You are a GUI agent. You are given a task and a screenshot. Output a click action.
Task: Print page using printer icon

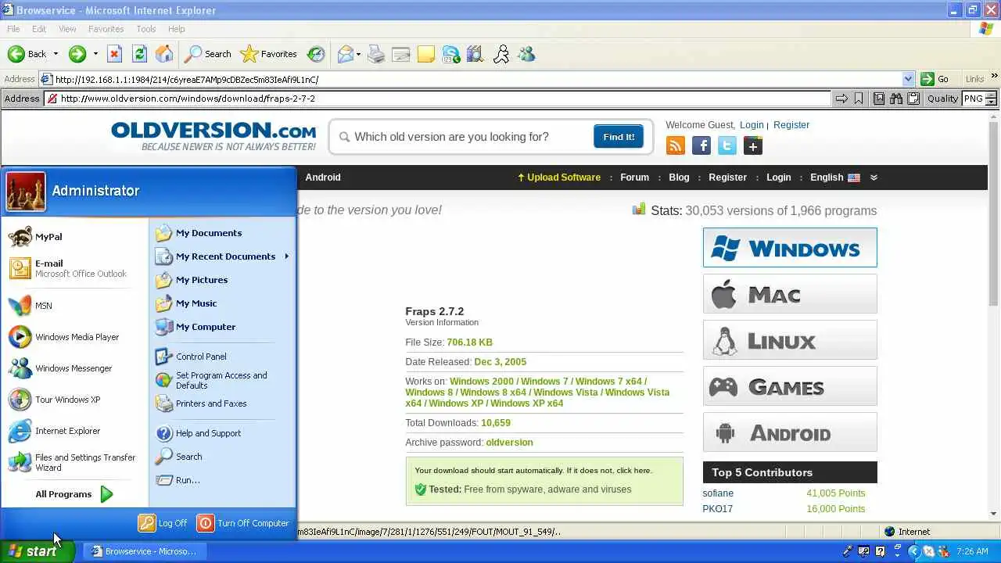tap(376, 54)
